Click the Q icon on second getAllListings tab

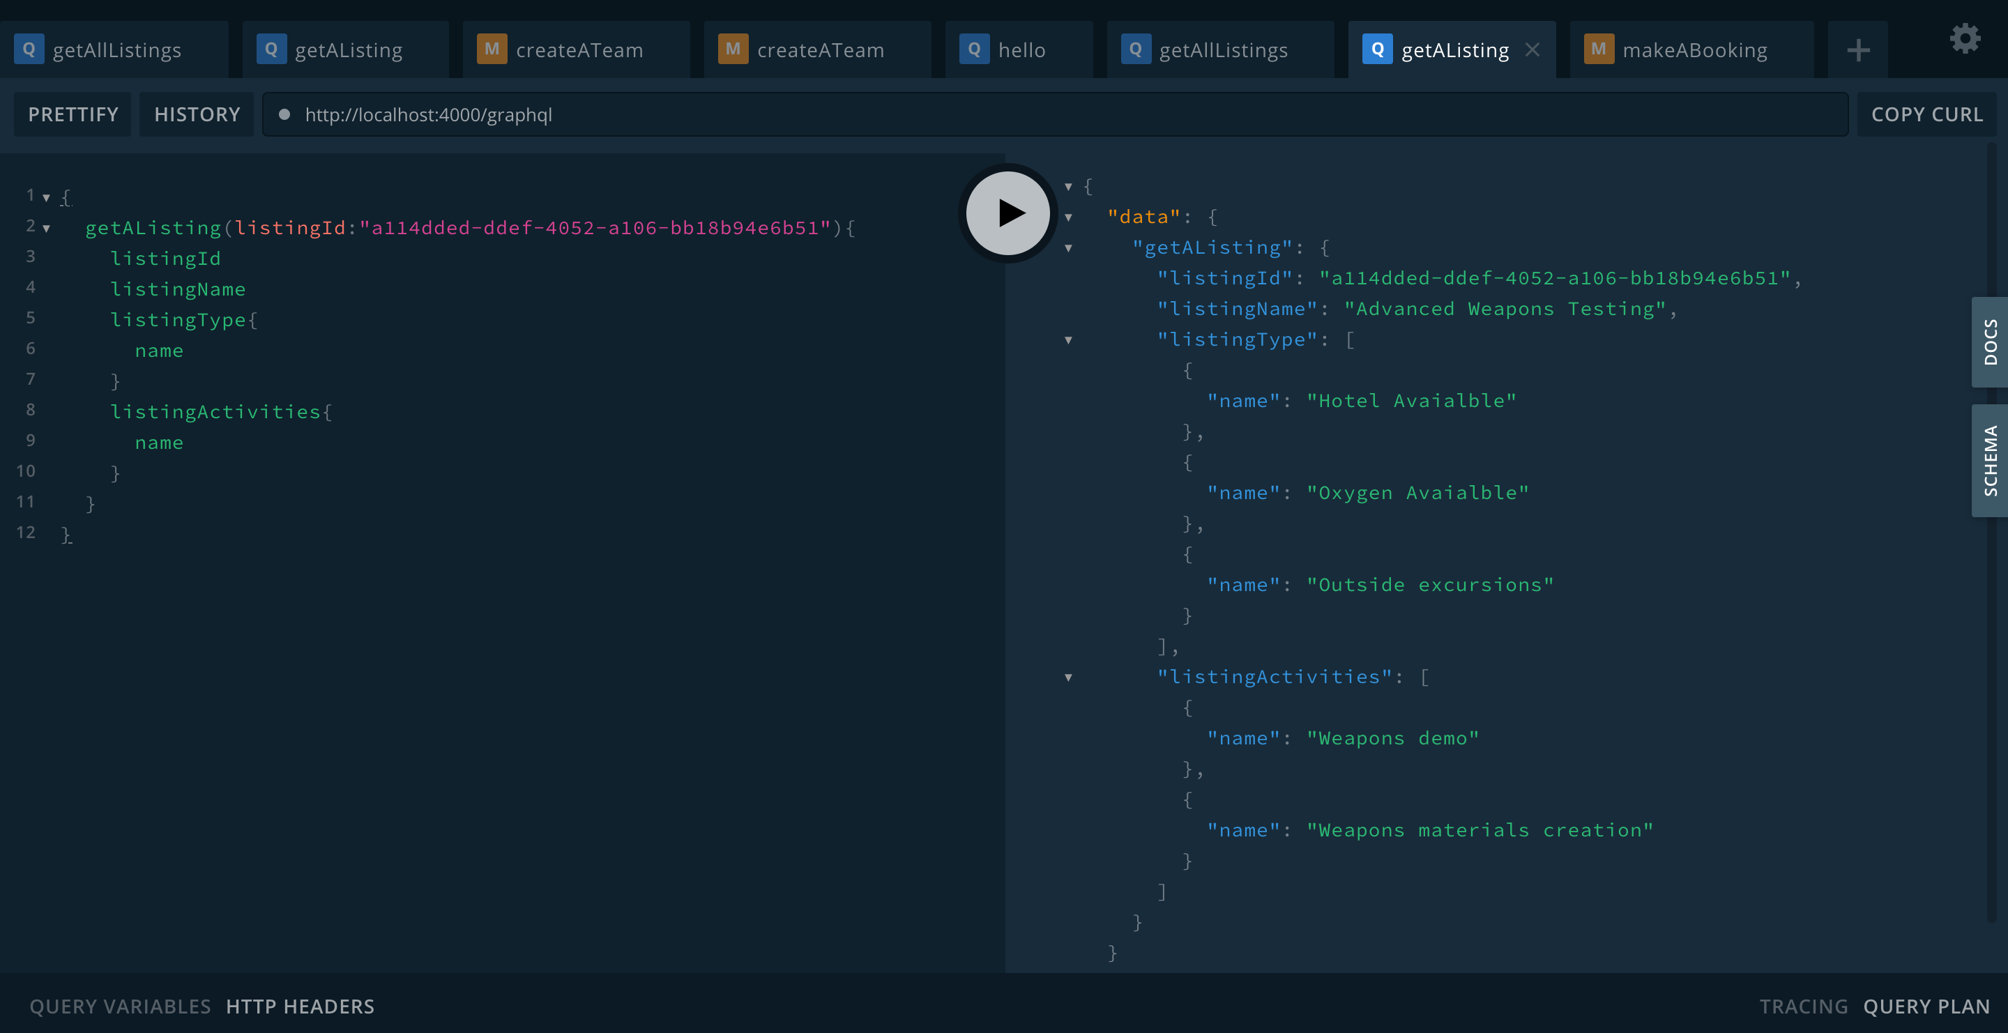(1135, 49)
